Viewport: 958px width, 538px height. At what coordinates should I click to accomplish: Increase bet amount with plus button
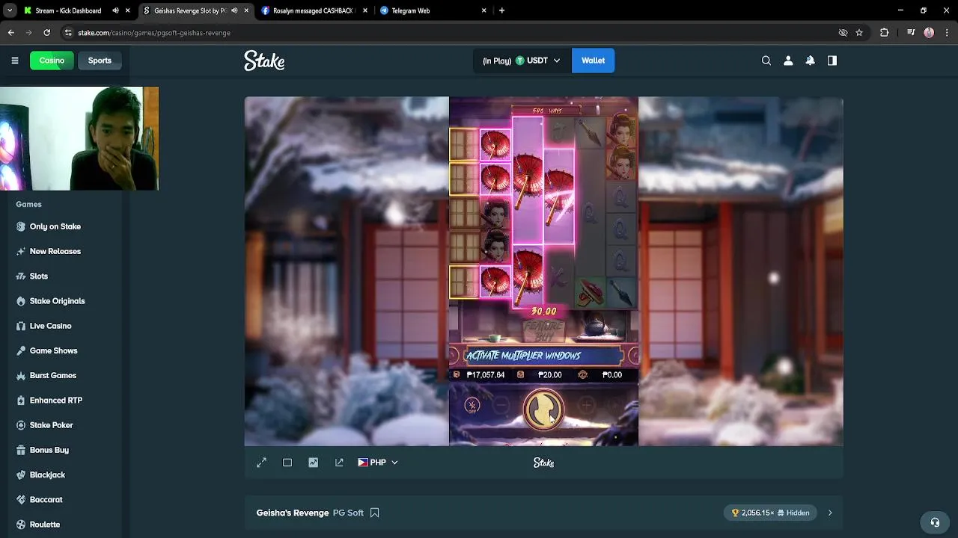tap(586, 405)
